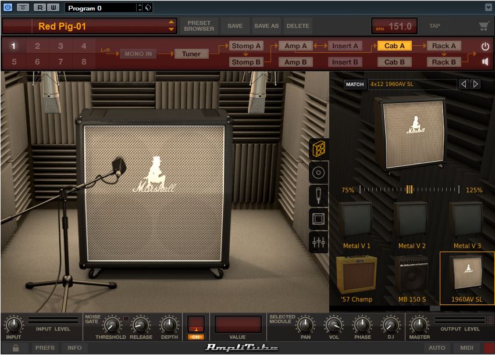
Task: Select the '57 Champ cabinet thumbnail
Action: pyautogui.click(x=356, y=277)
